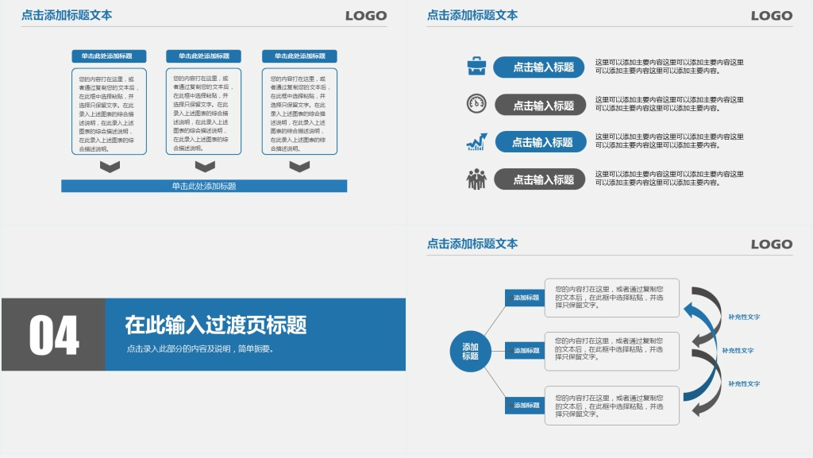Click the chevron arrow below the middle text box
The image size is (813, 458).
click(x=205, y=167)
